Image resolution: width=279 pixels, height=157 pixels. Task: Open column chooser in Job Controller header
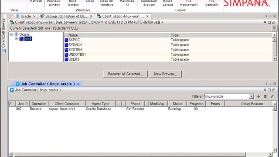tap(275, 104)
